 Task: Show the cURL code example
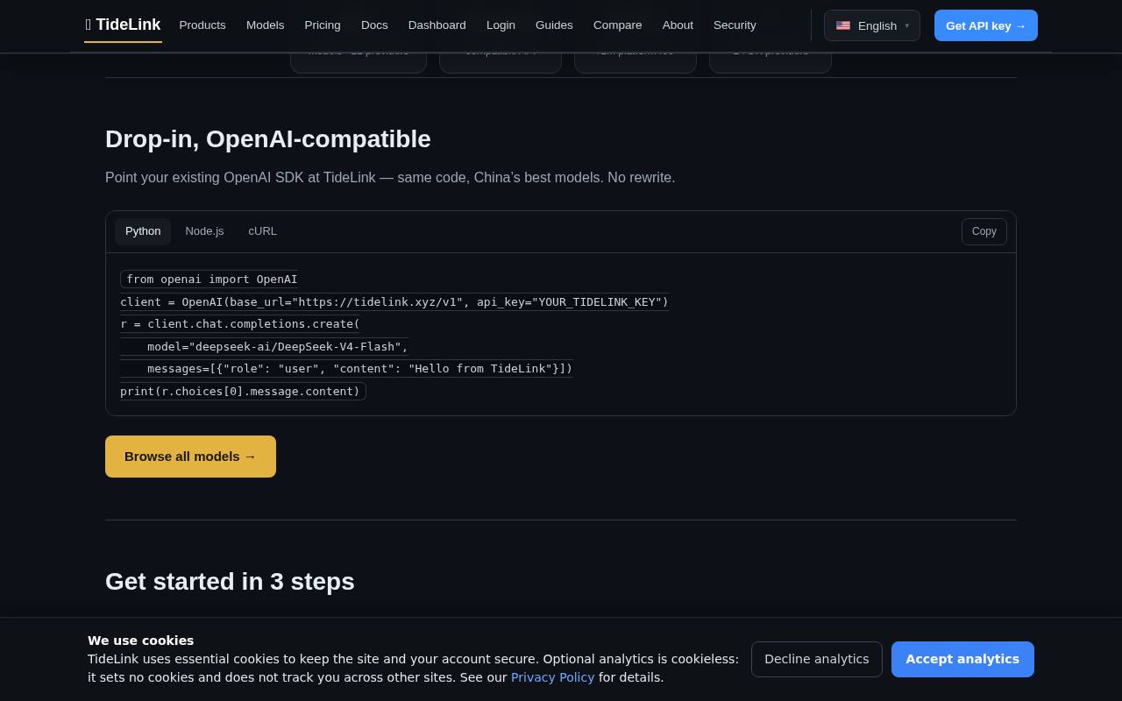coord(263,231)
